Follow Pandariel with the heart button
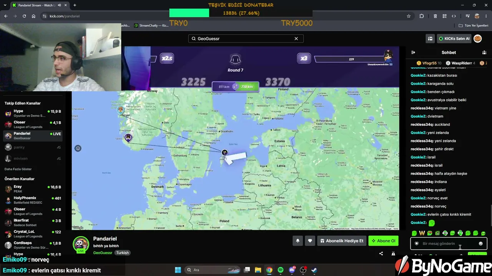Screen dimensions: 492x276 [x=310, y=241]
